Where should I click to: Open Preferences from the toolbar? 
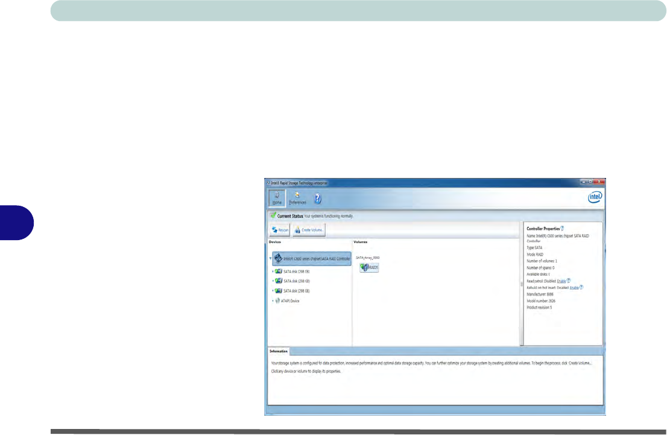[297, 198]
